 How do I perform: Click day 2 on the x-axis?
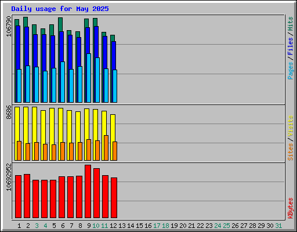pyautogui.click(x=28, y=226)
